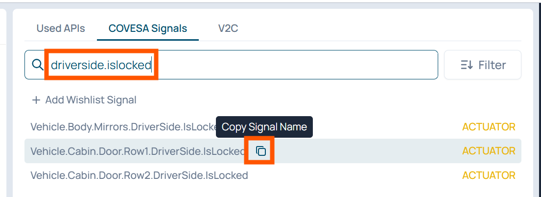Choose Vehicle.Cabin.Door.Row2.DriverSide.IsLocked signal
Image resolution: width=541 pixels, height=197 pixels.
pyautogui.click(x=139, y=175)
